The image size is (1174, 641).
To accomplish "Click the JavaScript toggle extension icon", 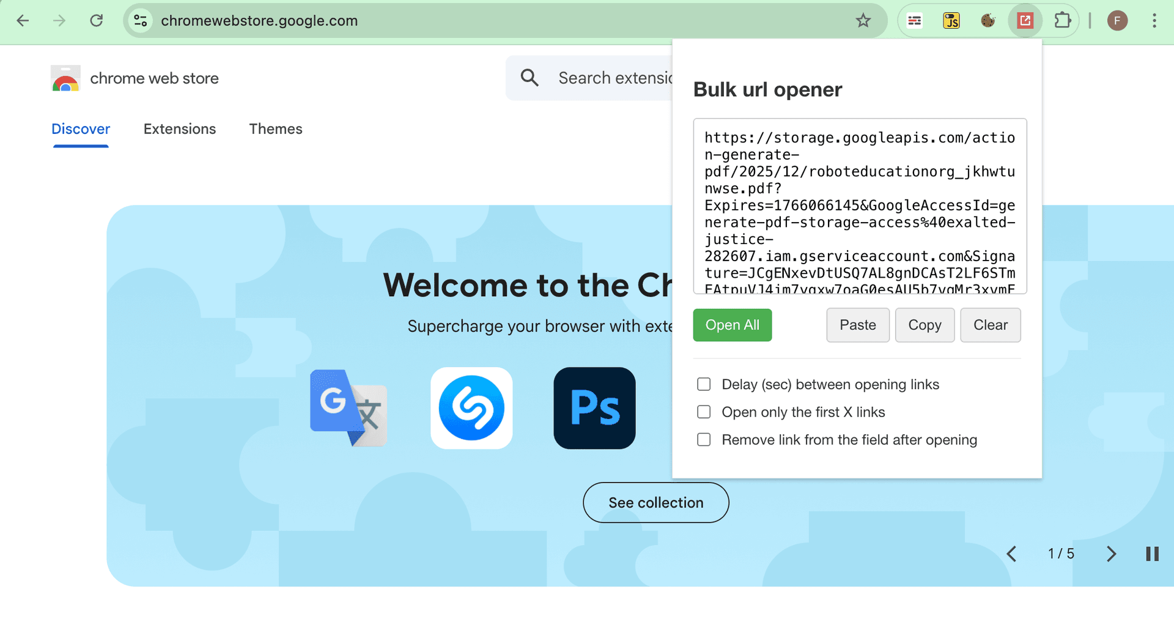I will click(951, 20).
